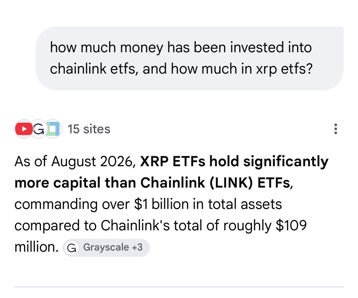This screenshot has height=298, width=358.
Task: Click the "chainlink etfs" words in query
Action: tap(93, 69)
